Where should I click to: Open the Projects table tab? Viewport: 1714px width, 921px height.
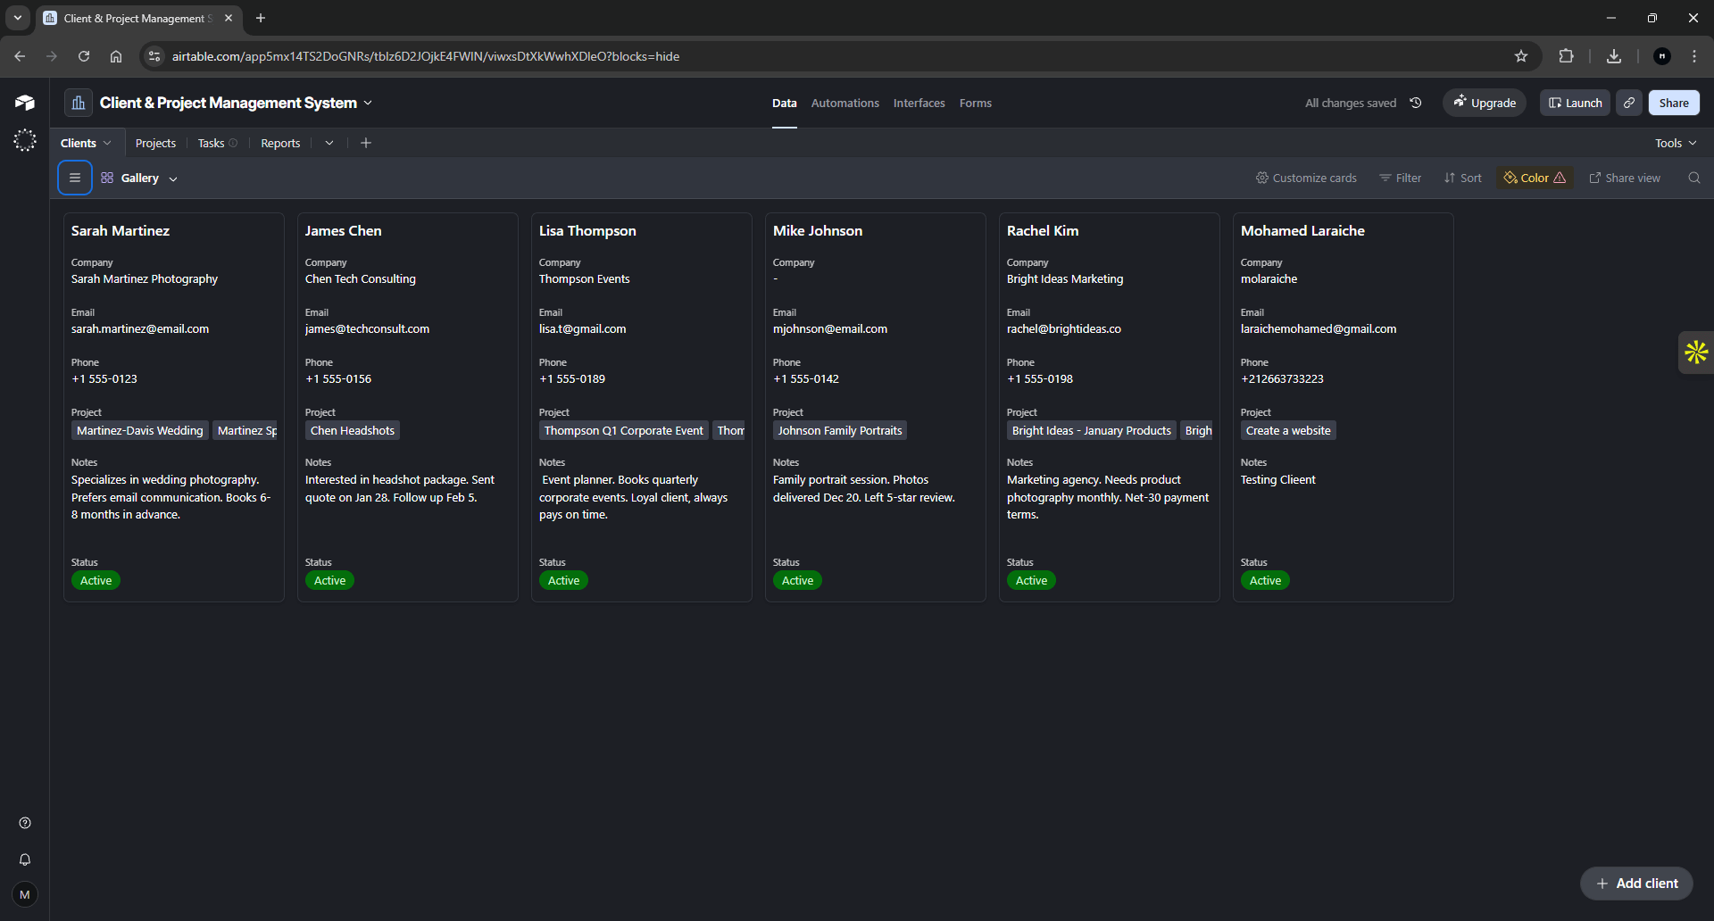coord(155,142)
